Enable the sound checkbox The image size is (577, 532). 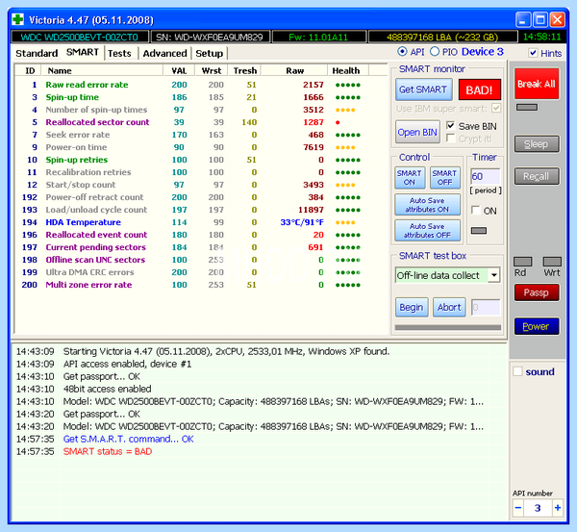pos(517,371)
